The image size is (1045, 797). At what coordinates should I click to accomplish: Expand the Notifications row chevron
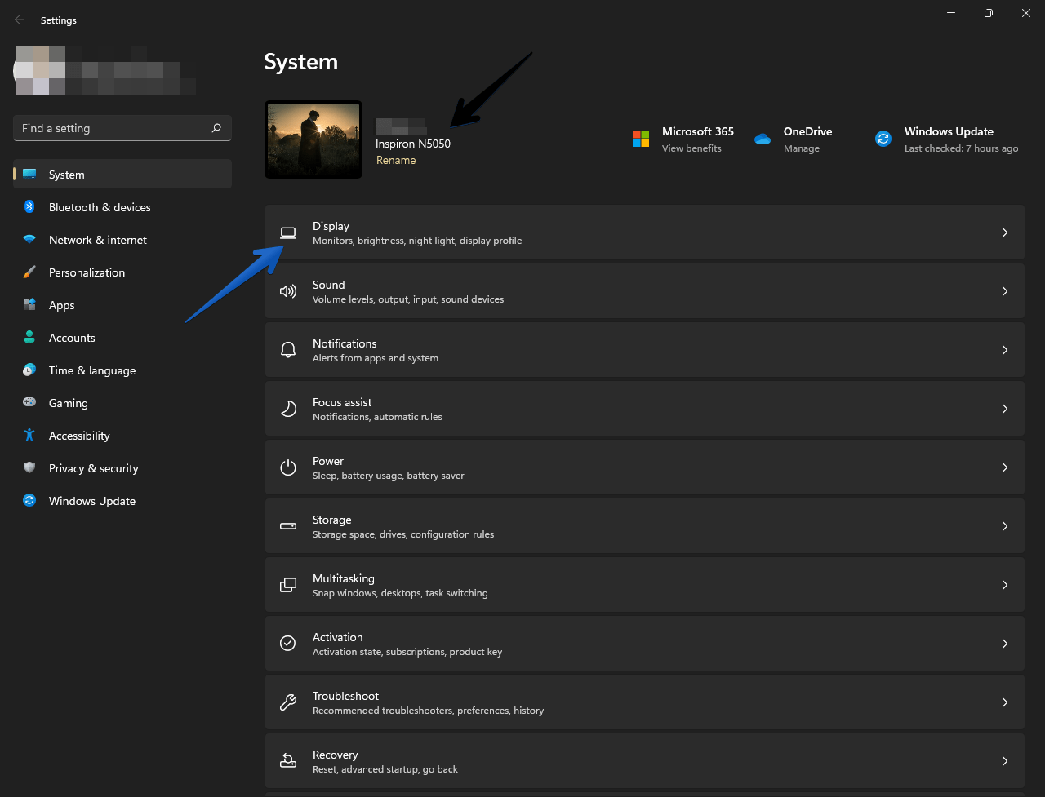(x=1005, y=350)
